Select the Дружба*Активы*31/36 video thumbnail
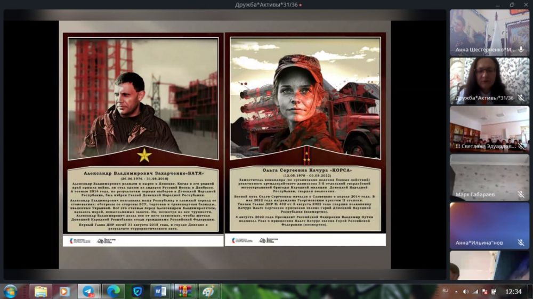Viewport: 533px width, 299px height. click(x=489, y=81)
